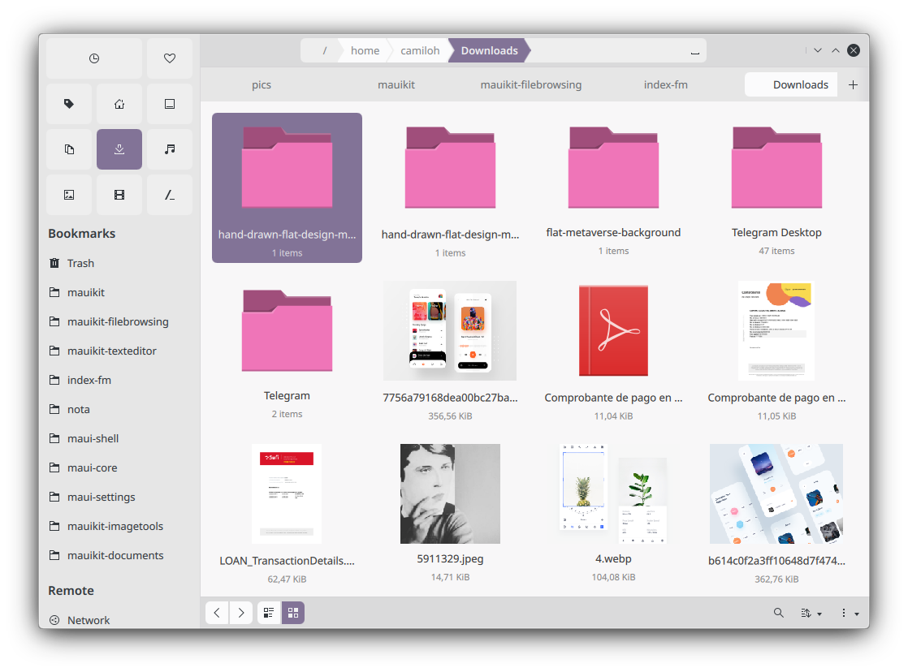Open Favorites with the heart icon
Screen dimensions: 908x672
(169, 58)
